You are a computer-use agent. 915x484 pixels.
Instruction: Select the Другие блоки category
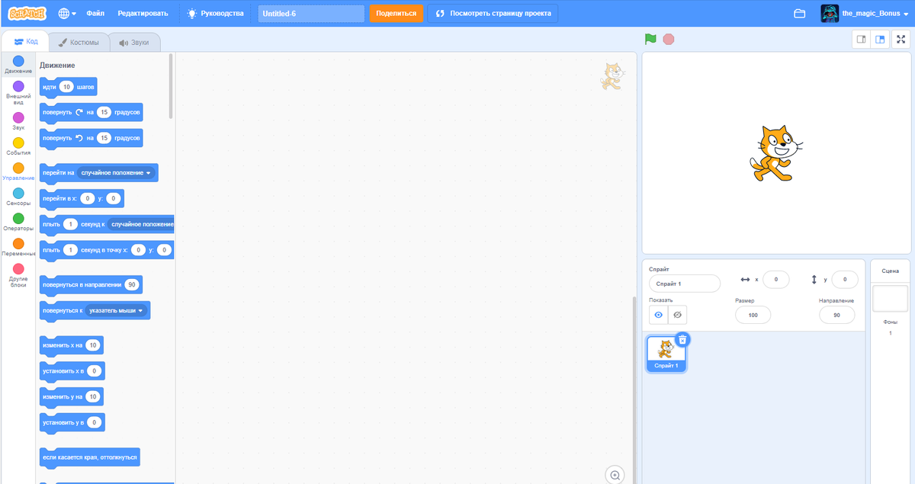point(18,275)
